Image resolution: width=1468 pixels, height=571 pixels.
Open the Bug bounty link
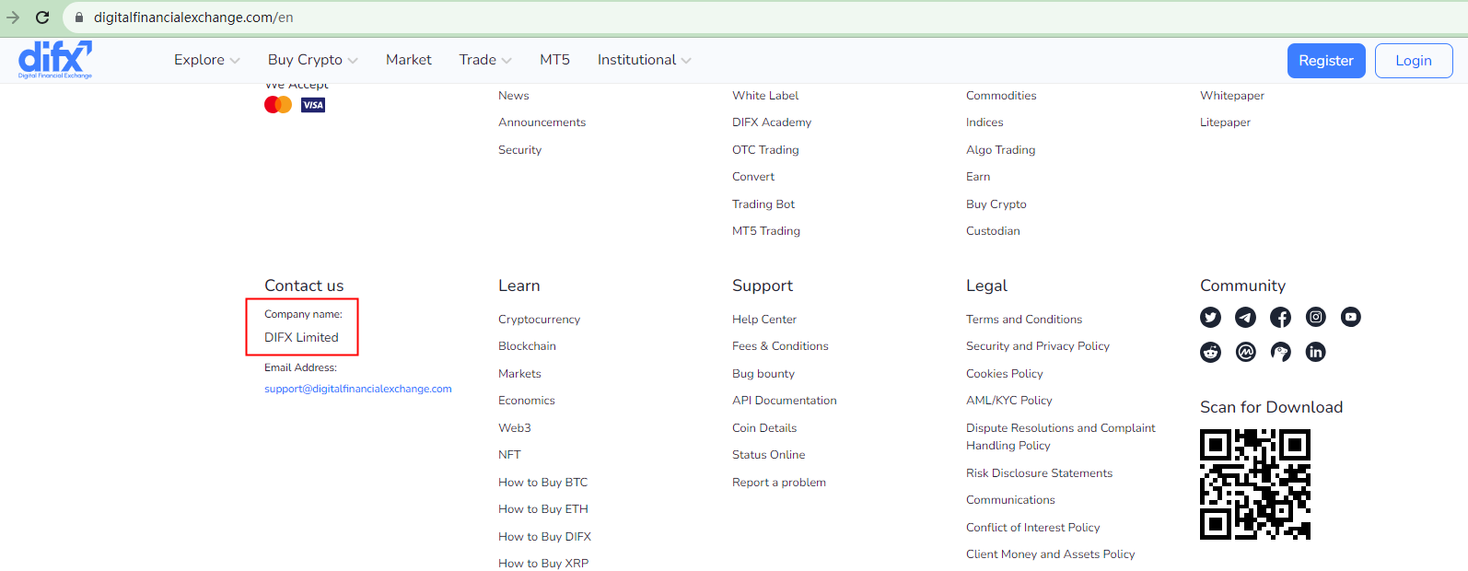coord(763,374)
